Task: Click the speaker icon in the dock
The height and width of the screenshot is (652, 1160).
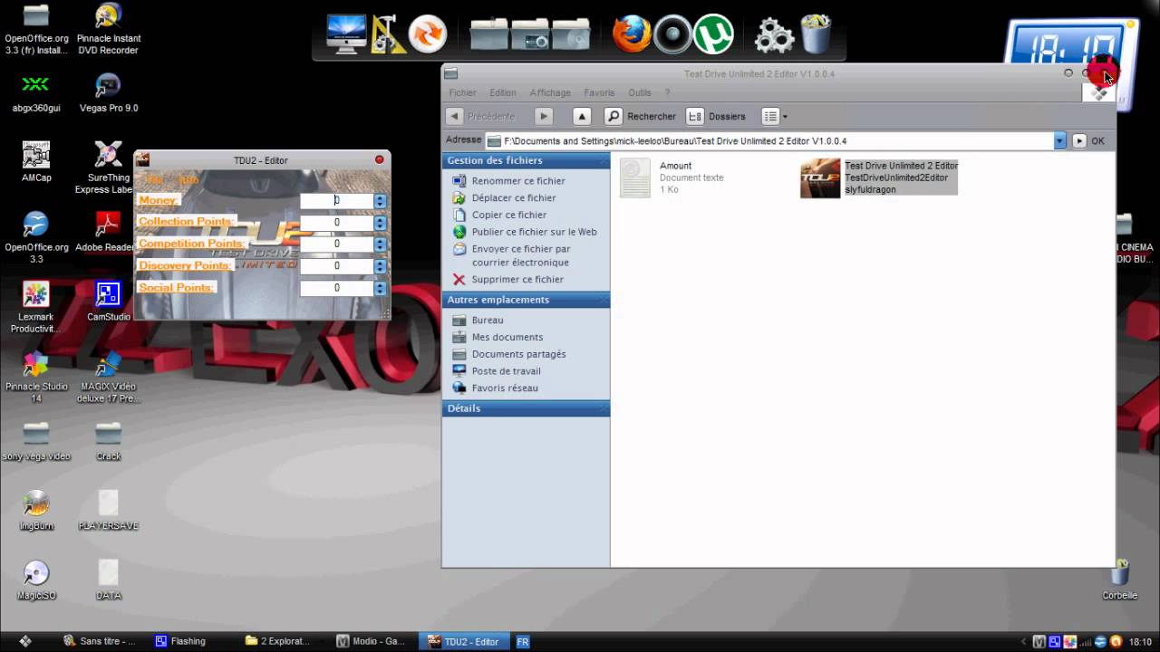Action: click(672, 34)
